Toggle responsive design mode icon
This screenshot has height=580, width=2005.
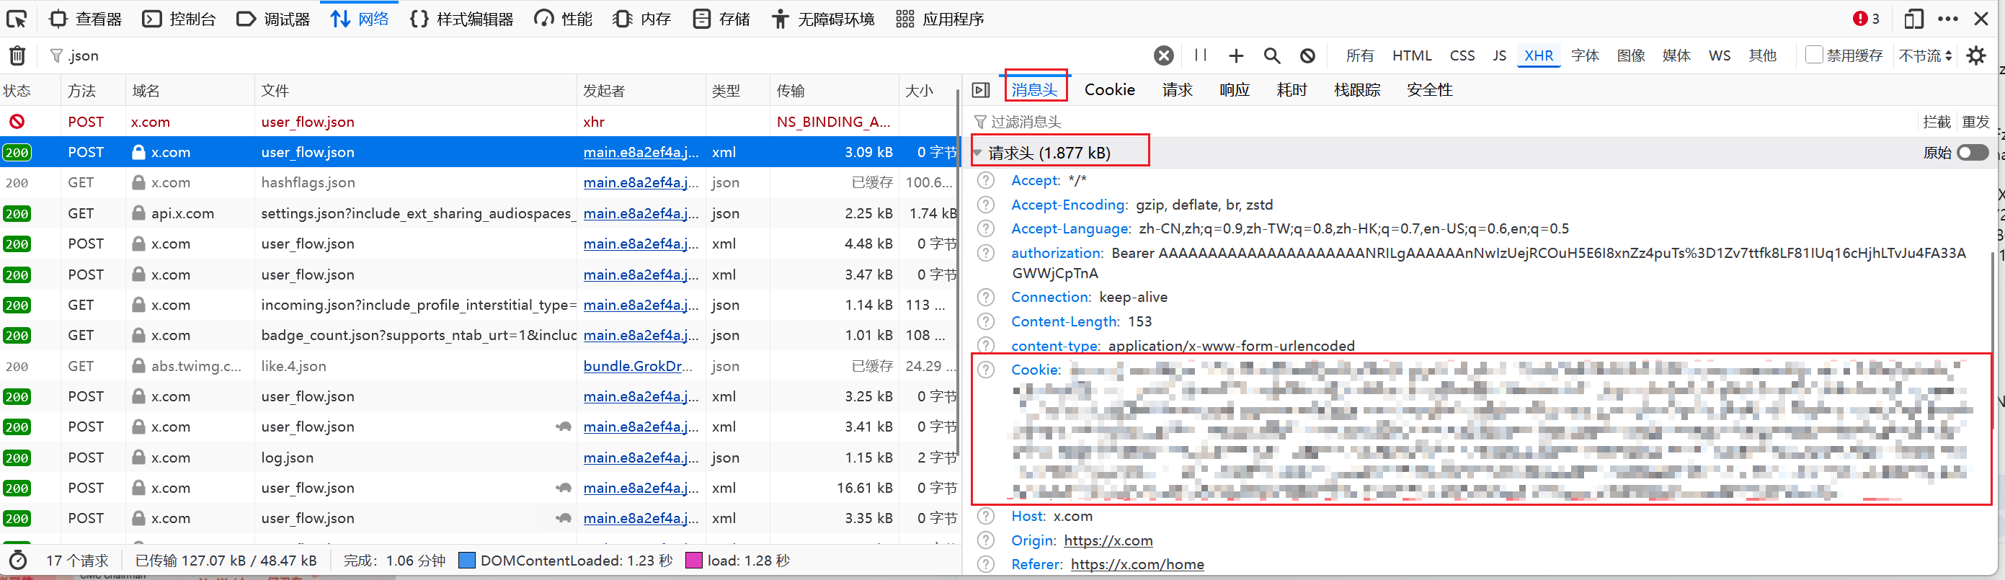coord(1913,19)
